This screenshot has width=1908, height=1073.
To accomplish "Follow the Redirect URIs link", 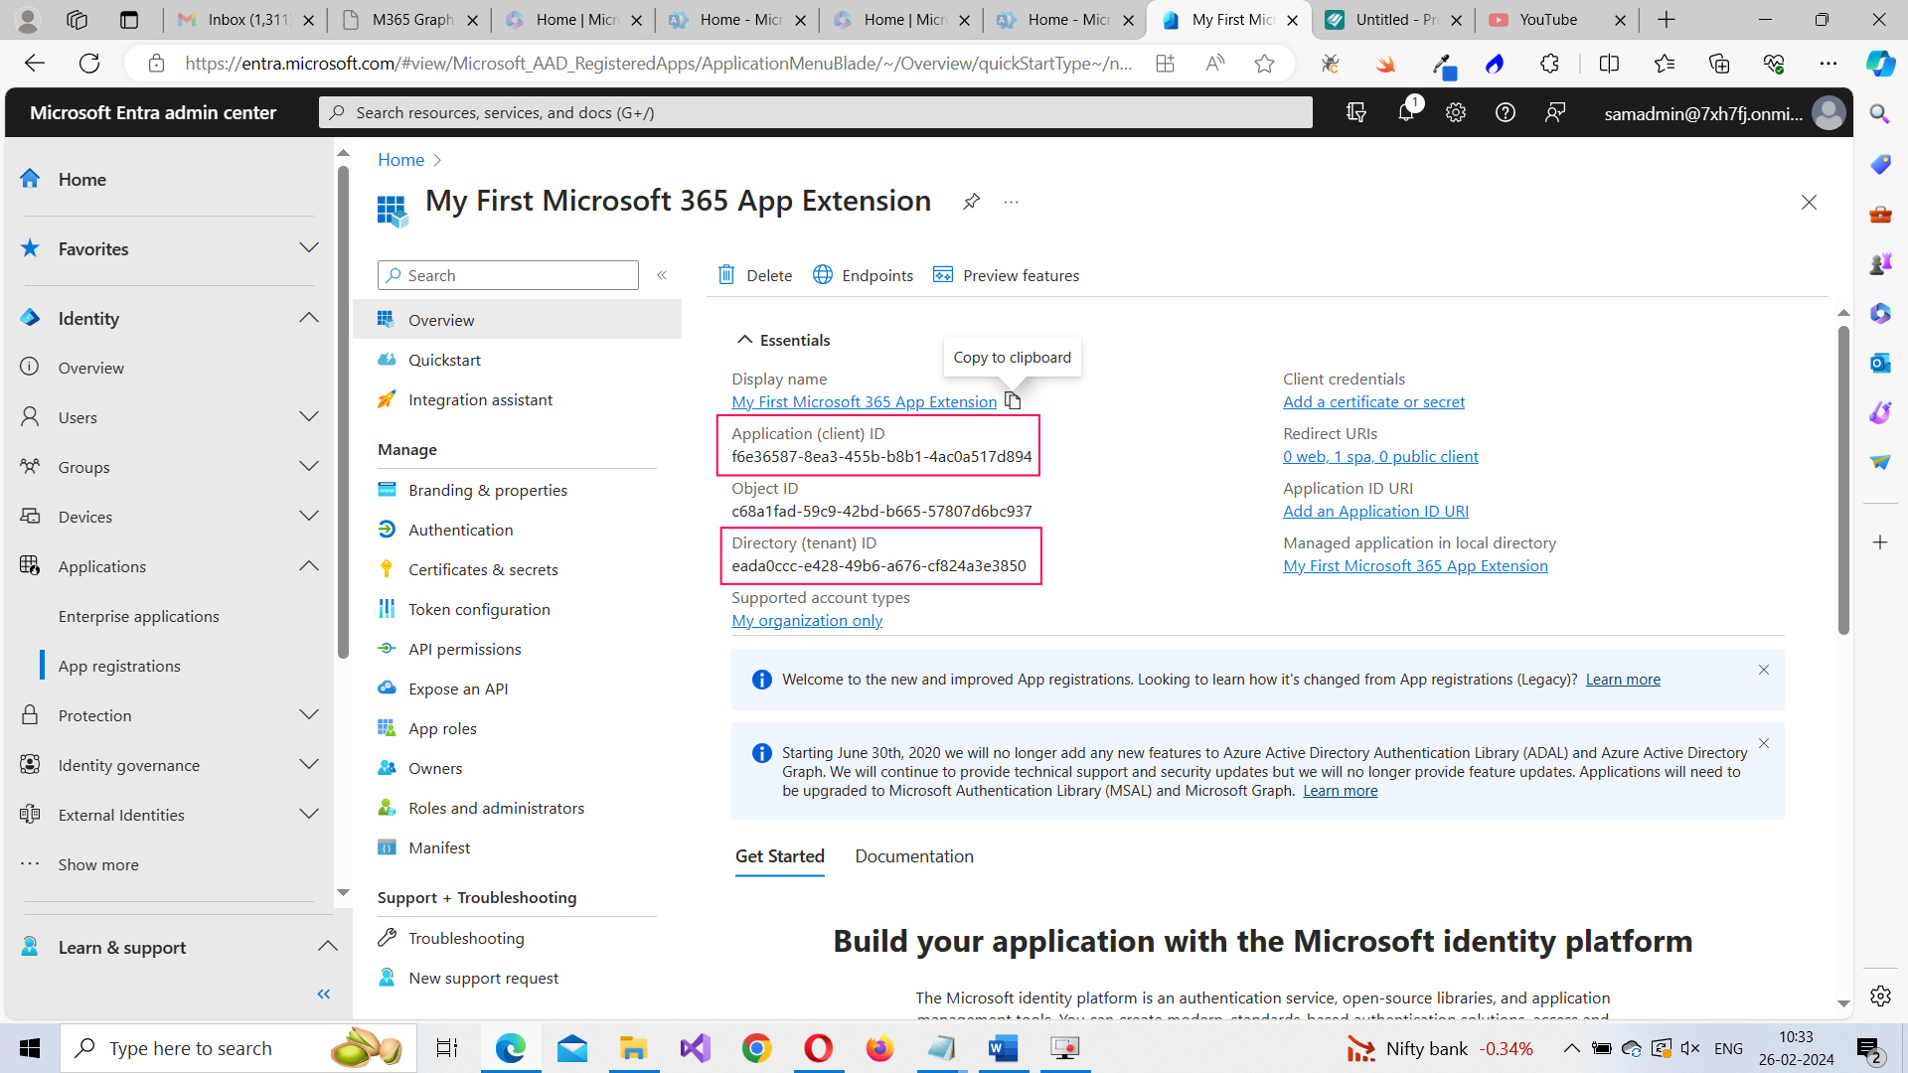I will coord(1380,456).
